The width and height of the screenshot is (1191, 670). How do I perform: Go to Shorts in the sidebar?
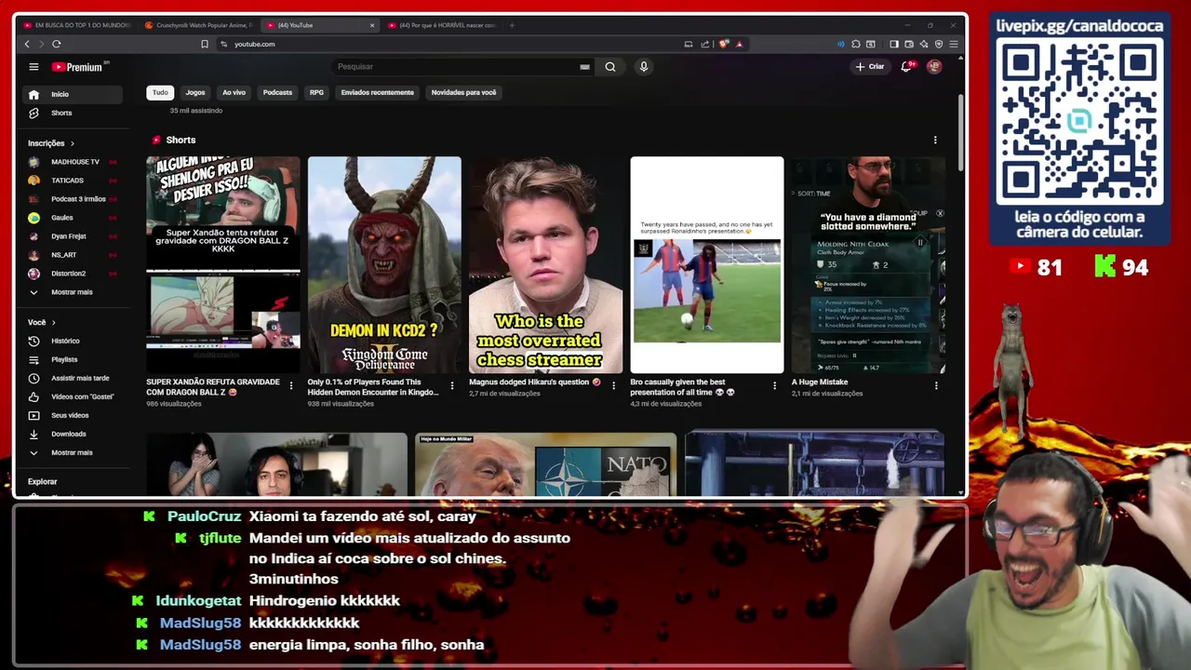[74, 113]
